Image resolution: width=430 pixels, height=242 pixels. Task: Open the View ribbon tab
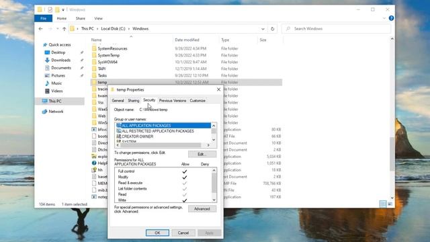(98, 18)
